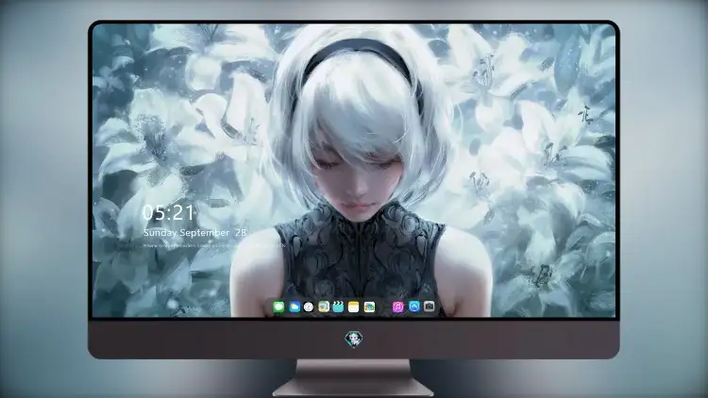This screenshot has height=398, width=708.
Task: Open the gray Camera icon in the dock
Action: [x=430, y=307]
